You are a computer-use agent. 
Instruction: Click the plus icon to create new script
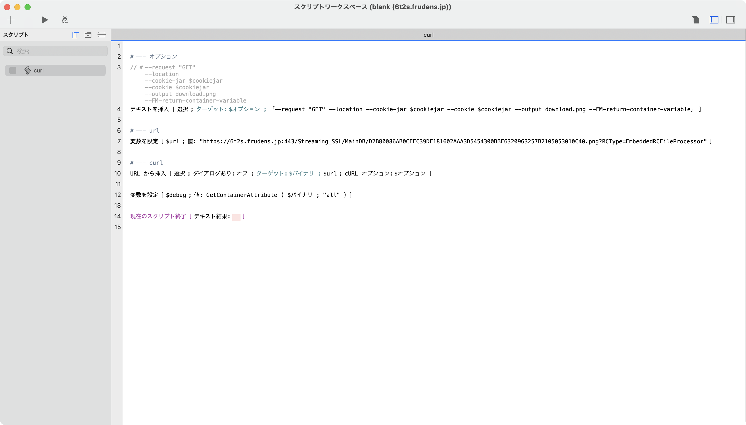[11, 20]
